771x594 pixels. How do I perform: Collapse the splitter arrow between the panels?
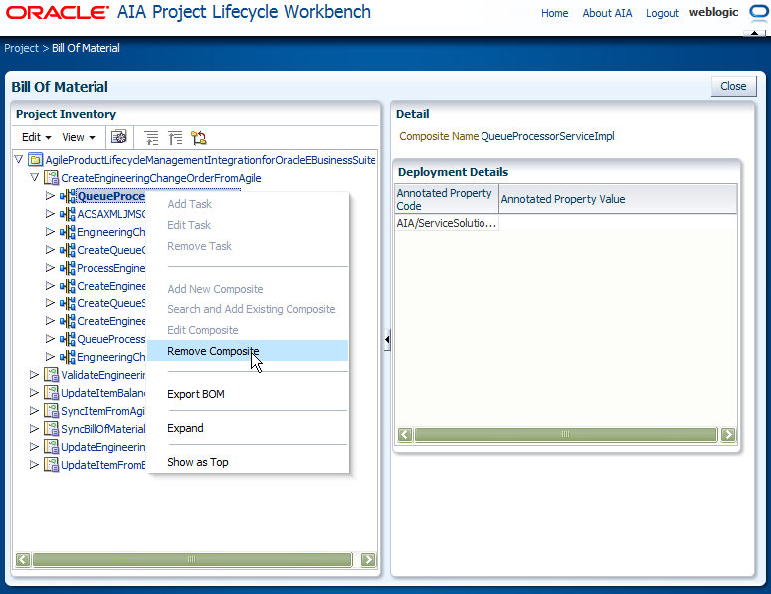point(387,339)
